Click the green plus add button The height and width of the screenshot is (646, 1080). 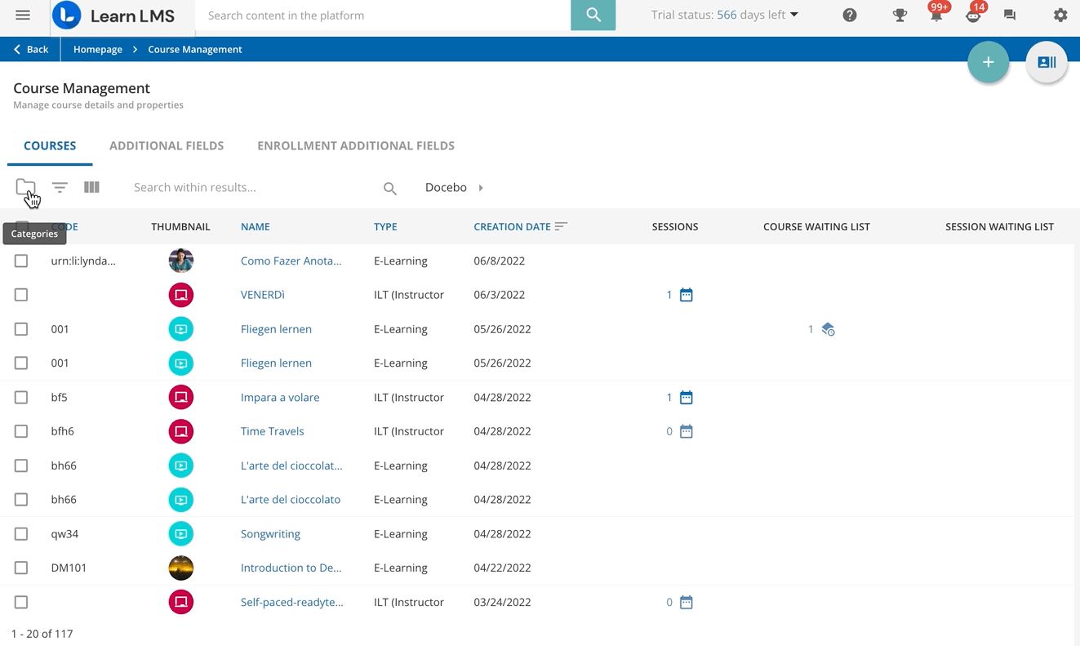click(988, 62)
